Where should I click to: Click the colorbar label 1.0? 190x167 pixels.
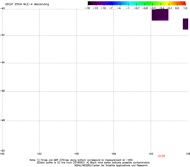pyautogui.click(x=185, y=8)
